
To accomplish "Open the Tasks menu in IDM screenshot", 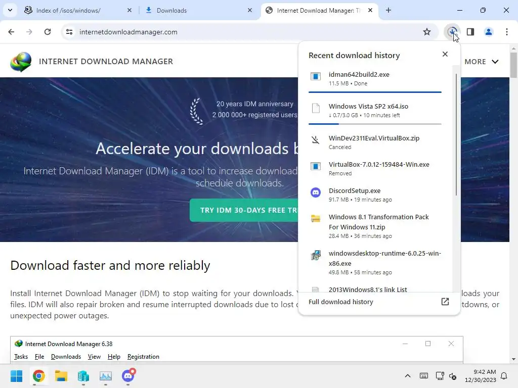I will tap(21, 357).
